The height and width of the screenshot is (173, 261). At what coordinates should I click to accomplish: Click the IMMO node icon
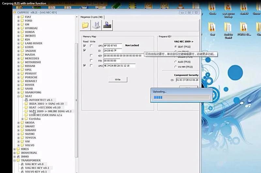18,157
